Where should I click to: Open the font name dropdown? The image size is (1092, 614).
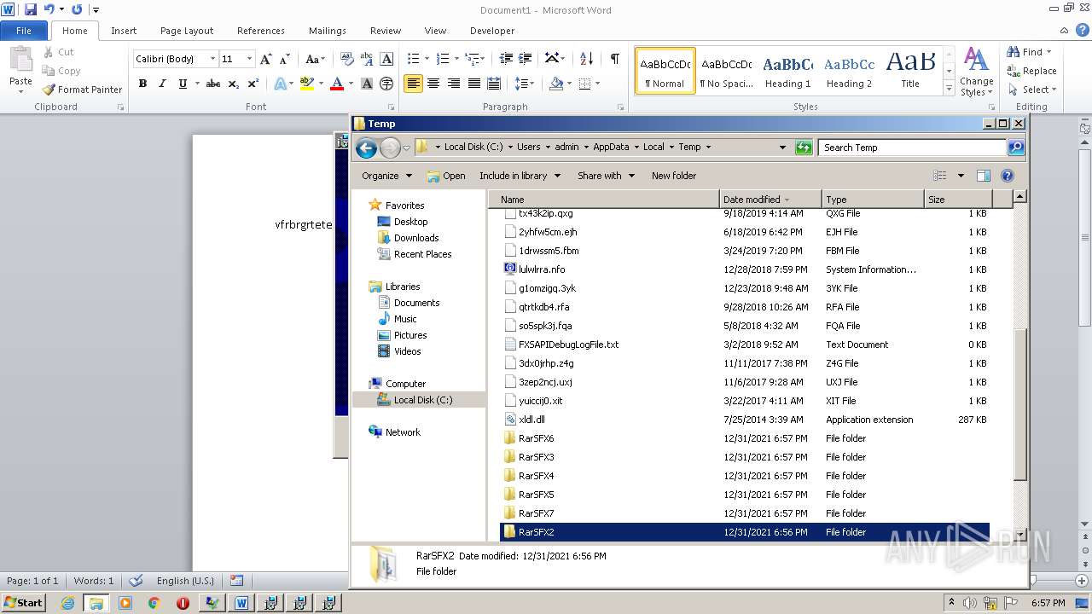212,59
